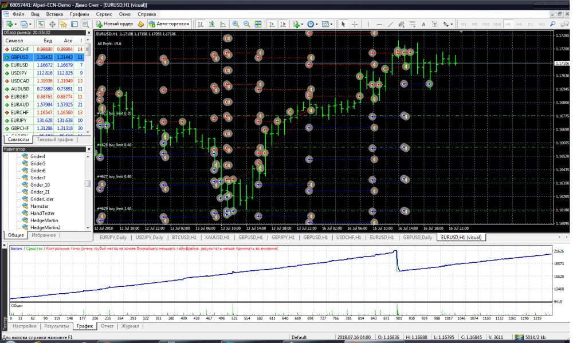The height and width of the screenshot is (343, 573).
Task: Switch to the Результаты tab
Action: point(57,326)
